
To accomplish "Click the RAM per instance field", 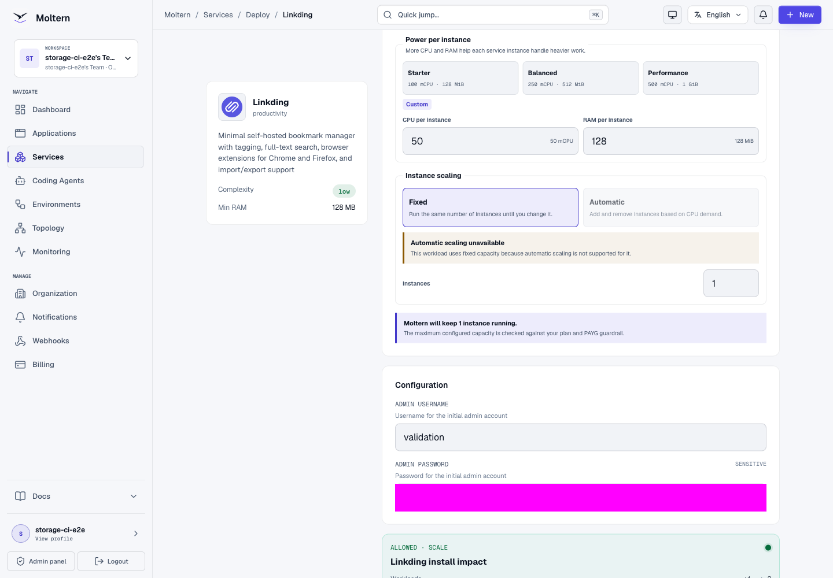I will (x=671, y=141).
